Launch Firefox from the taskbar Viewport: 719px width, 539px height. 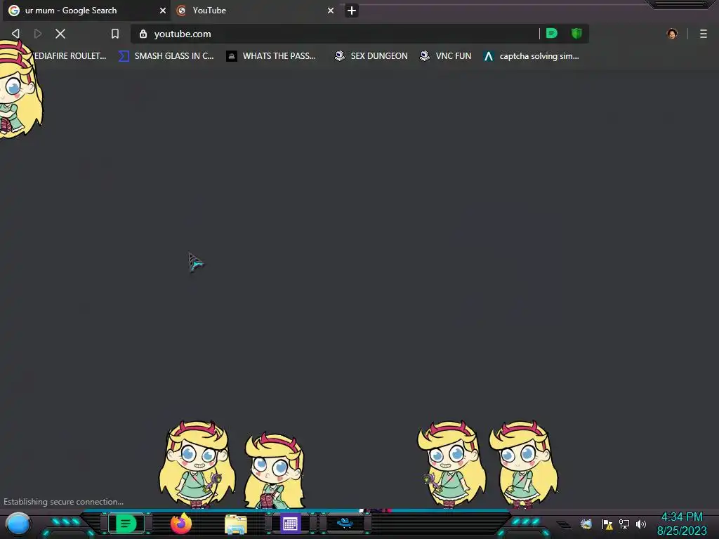click(x=181, y=524)
